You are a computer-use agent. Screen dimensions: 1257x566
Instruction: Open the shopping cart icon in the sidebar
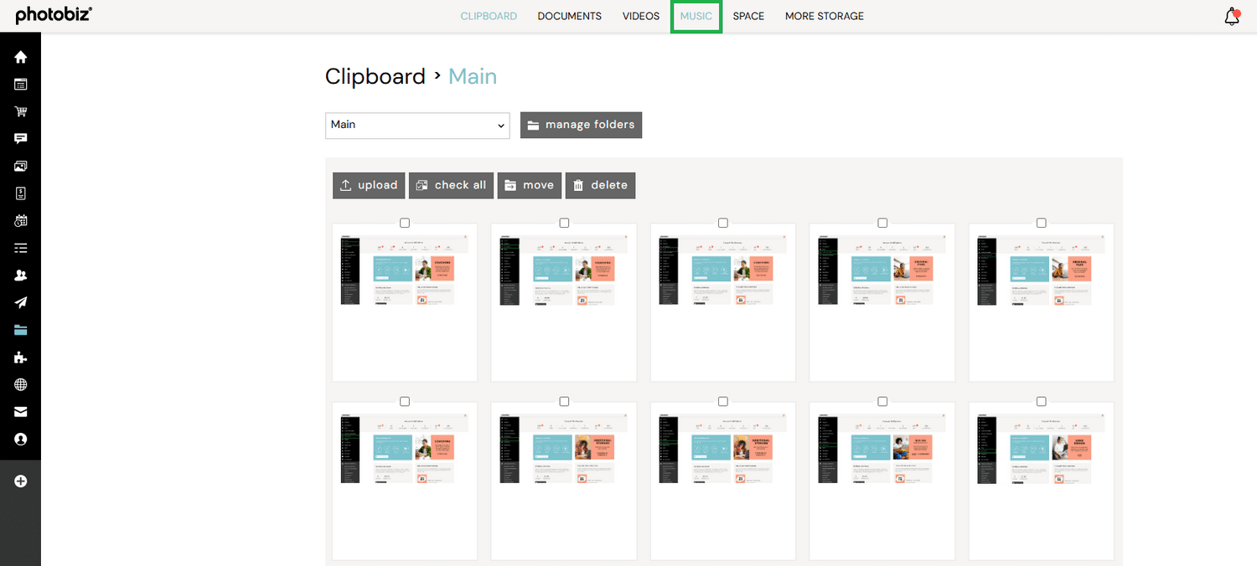[x=21, y=111]
